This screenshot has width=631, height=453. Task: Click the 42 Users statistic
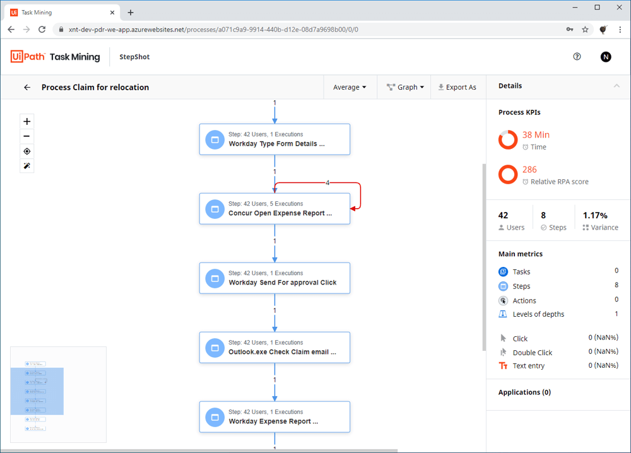tap(512, 220)
